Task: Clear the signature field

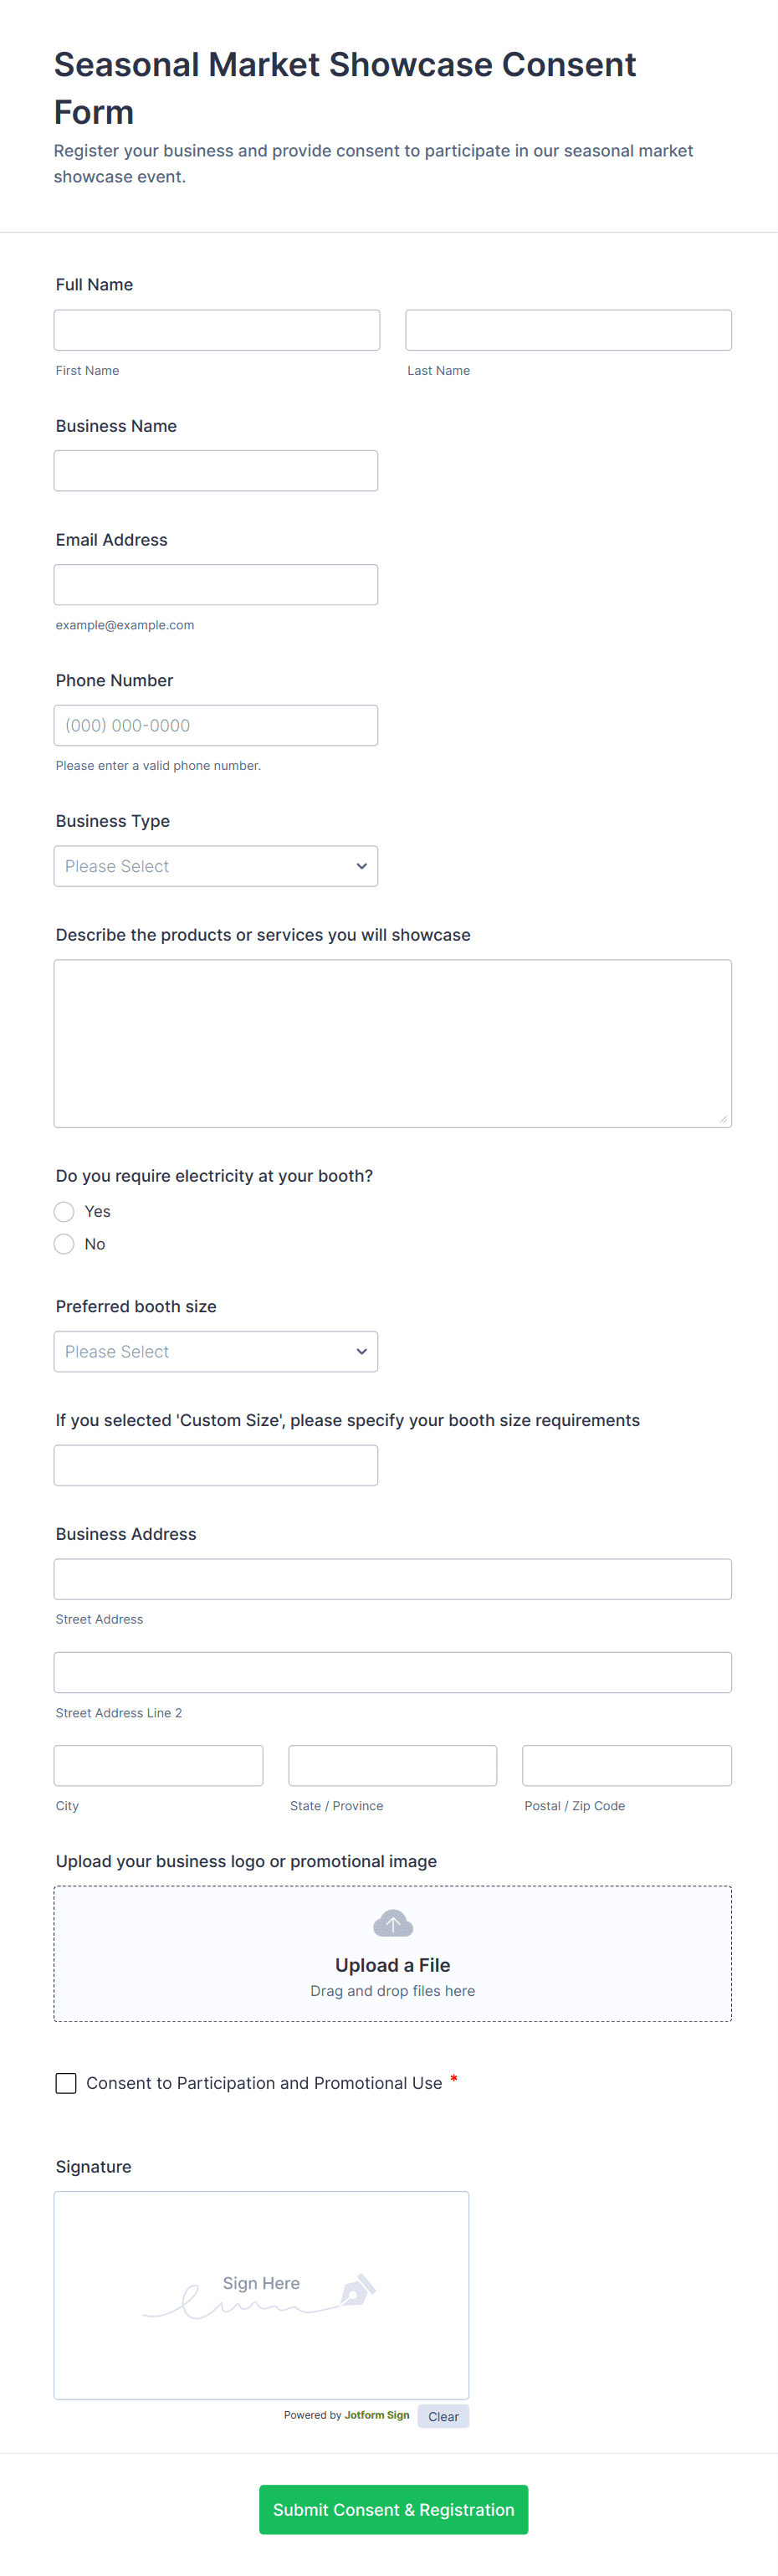Action: pyautogui.click(x=443, y=2417)
